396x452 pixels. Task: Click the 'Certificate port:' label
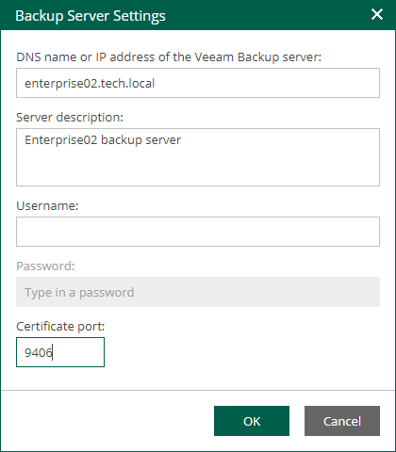[x=60, y=327]
